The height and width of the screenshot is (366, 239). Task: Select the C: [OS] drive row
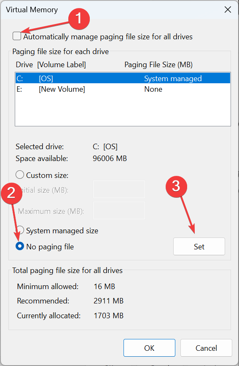click(x=123, y=79)
